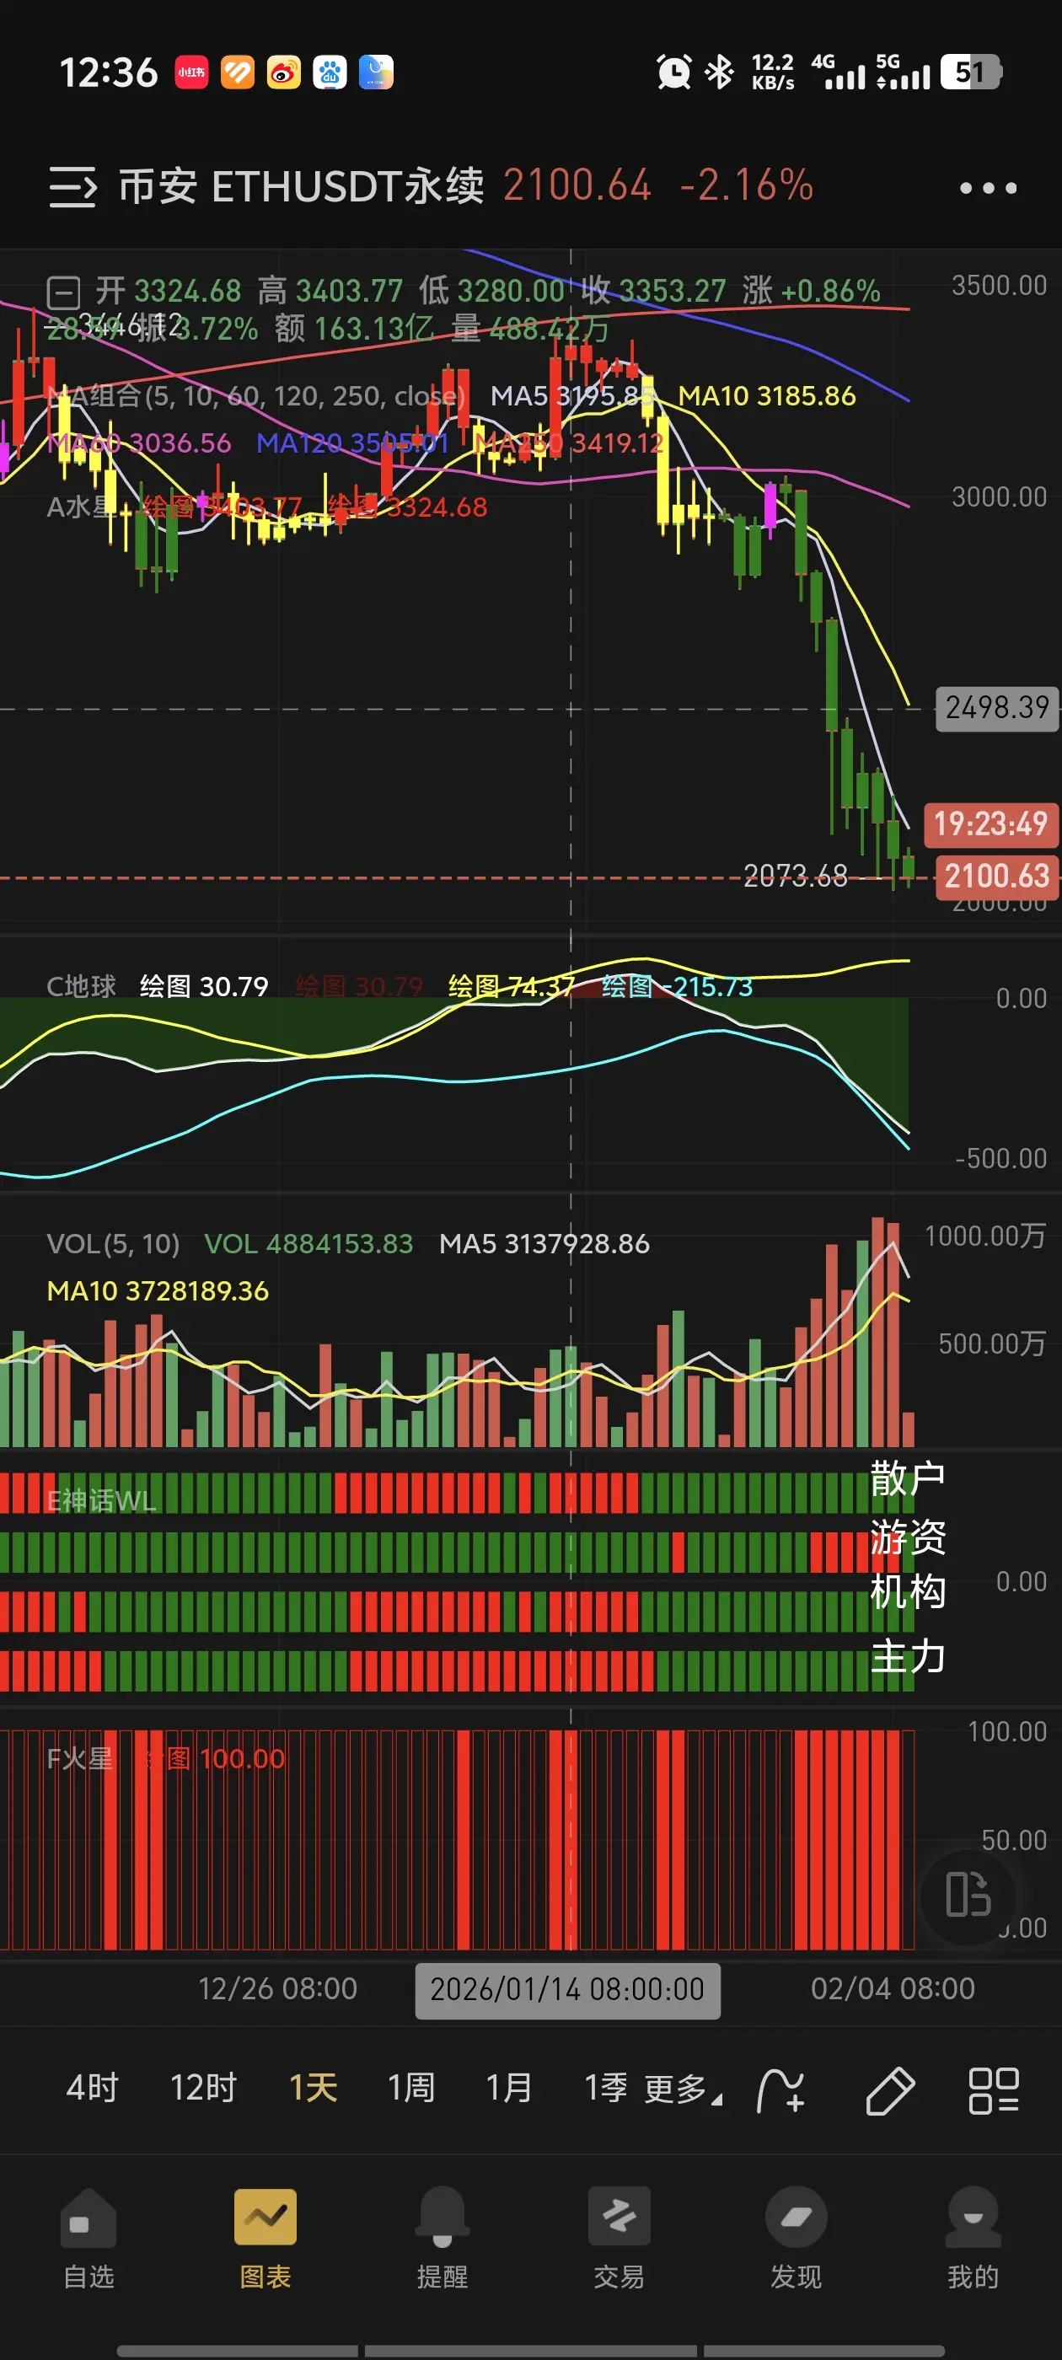Viewport: 1062px width, 2360px height.
Task: Tap the MA10 3728189.36 volume label
Action: click(158, 1291)
